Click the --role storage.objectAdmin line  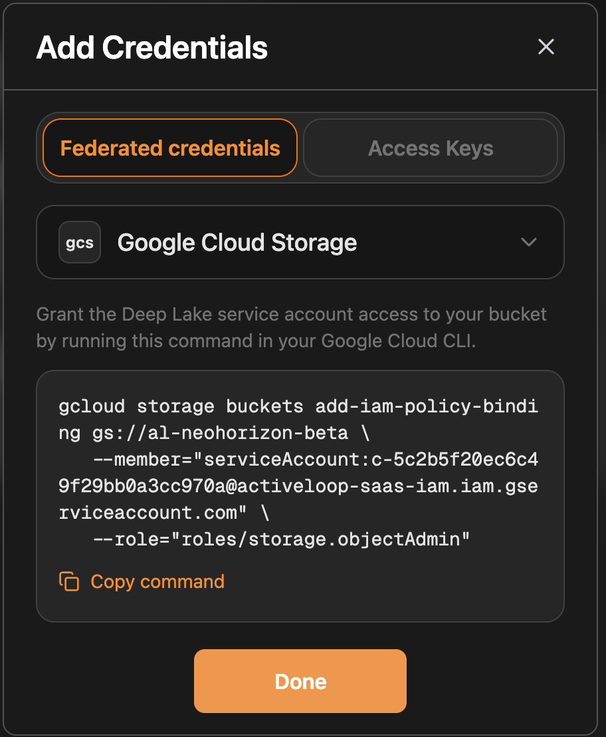(x=281, y=539)
